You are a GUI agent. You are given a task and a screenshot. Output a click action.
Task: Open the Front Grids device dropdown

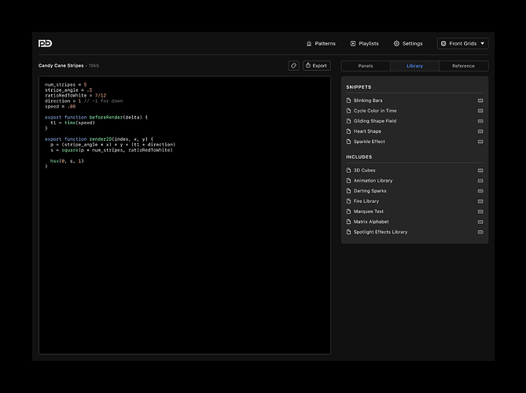(x=462, y=43)
